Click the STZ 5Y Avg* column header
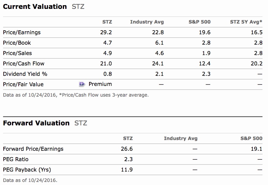The image size is (268, 185). click(246, 22)
